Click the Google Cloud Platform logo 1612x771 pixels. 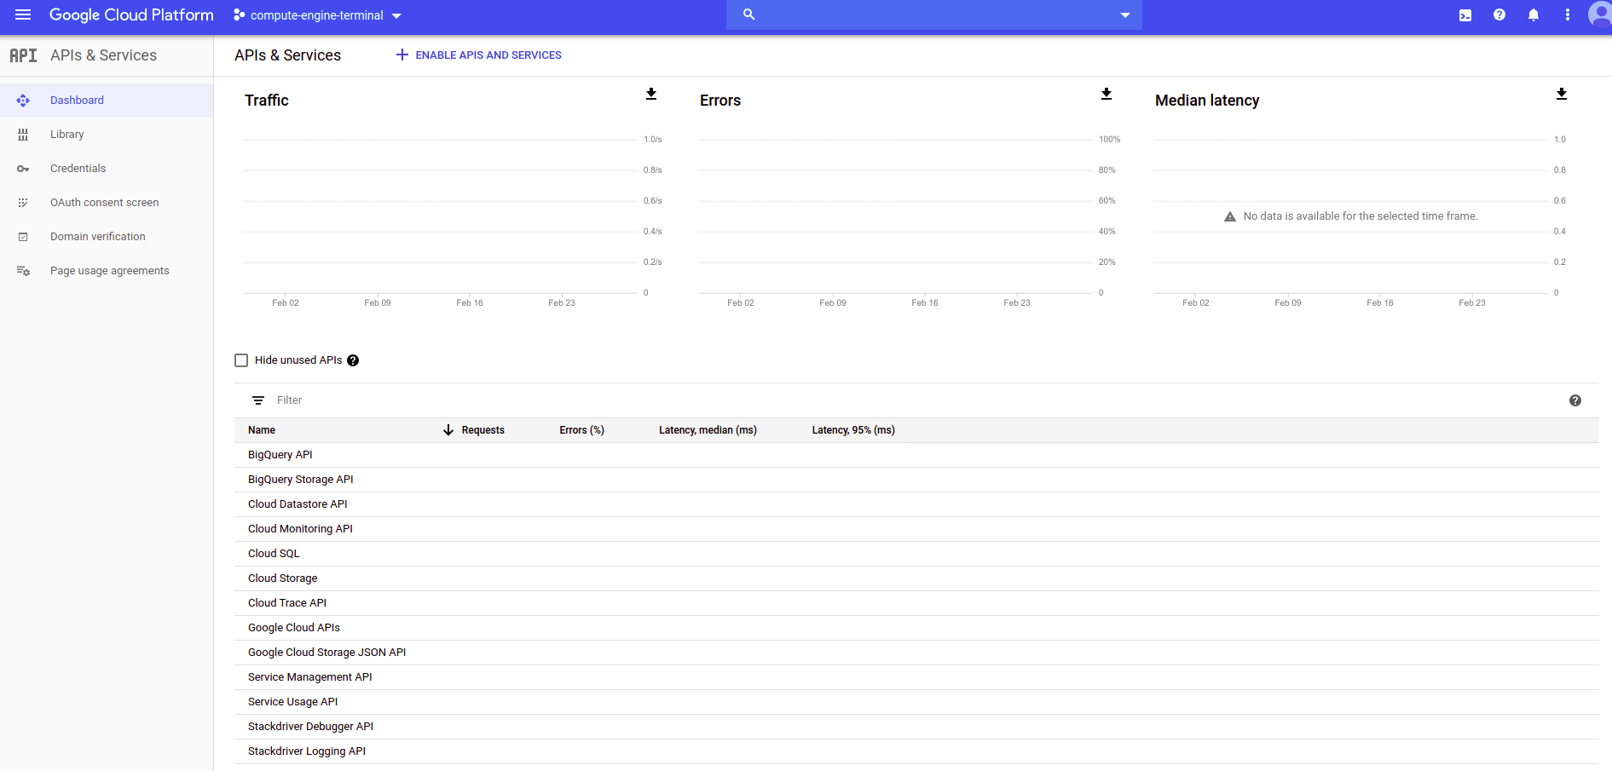[131, 14]
